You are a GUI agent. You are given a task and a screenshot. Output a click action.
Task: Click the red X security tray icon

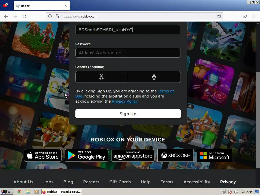230,192
